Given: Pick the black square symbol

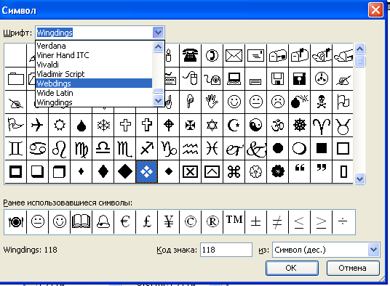Looking at the screenshot, I should (x=322, y=148).
